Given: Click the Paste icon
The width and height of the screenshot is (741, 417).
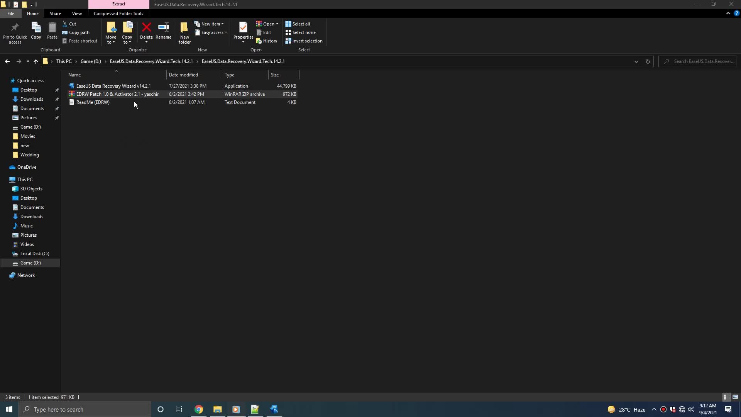Looking at the screenshot, I should click(x=52, y=31).
